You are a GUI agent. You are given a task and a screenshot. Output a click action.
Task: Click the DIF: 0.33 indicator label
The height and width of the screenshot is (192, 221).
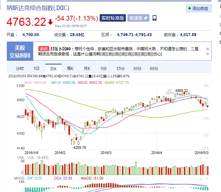[35, 178]
